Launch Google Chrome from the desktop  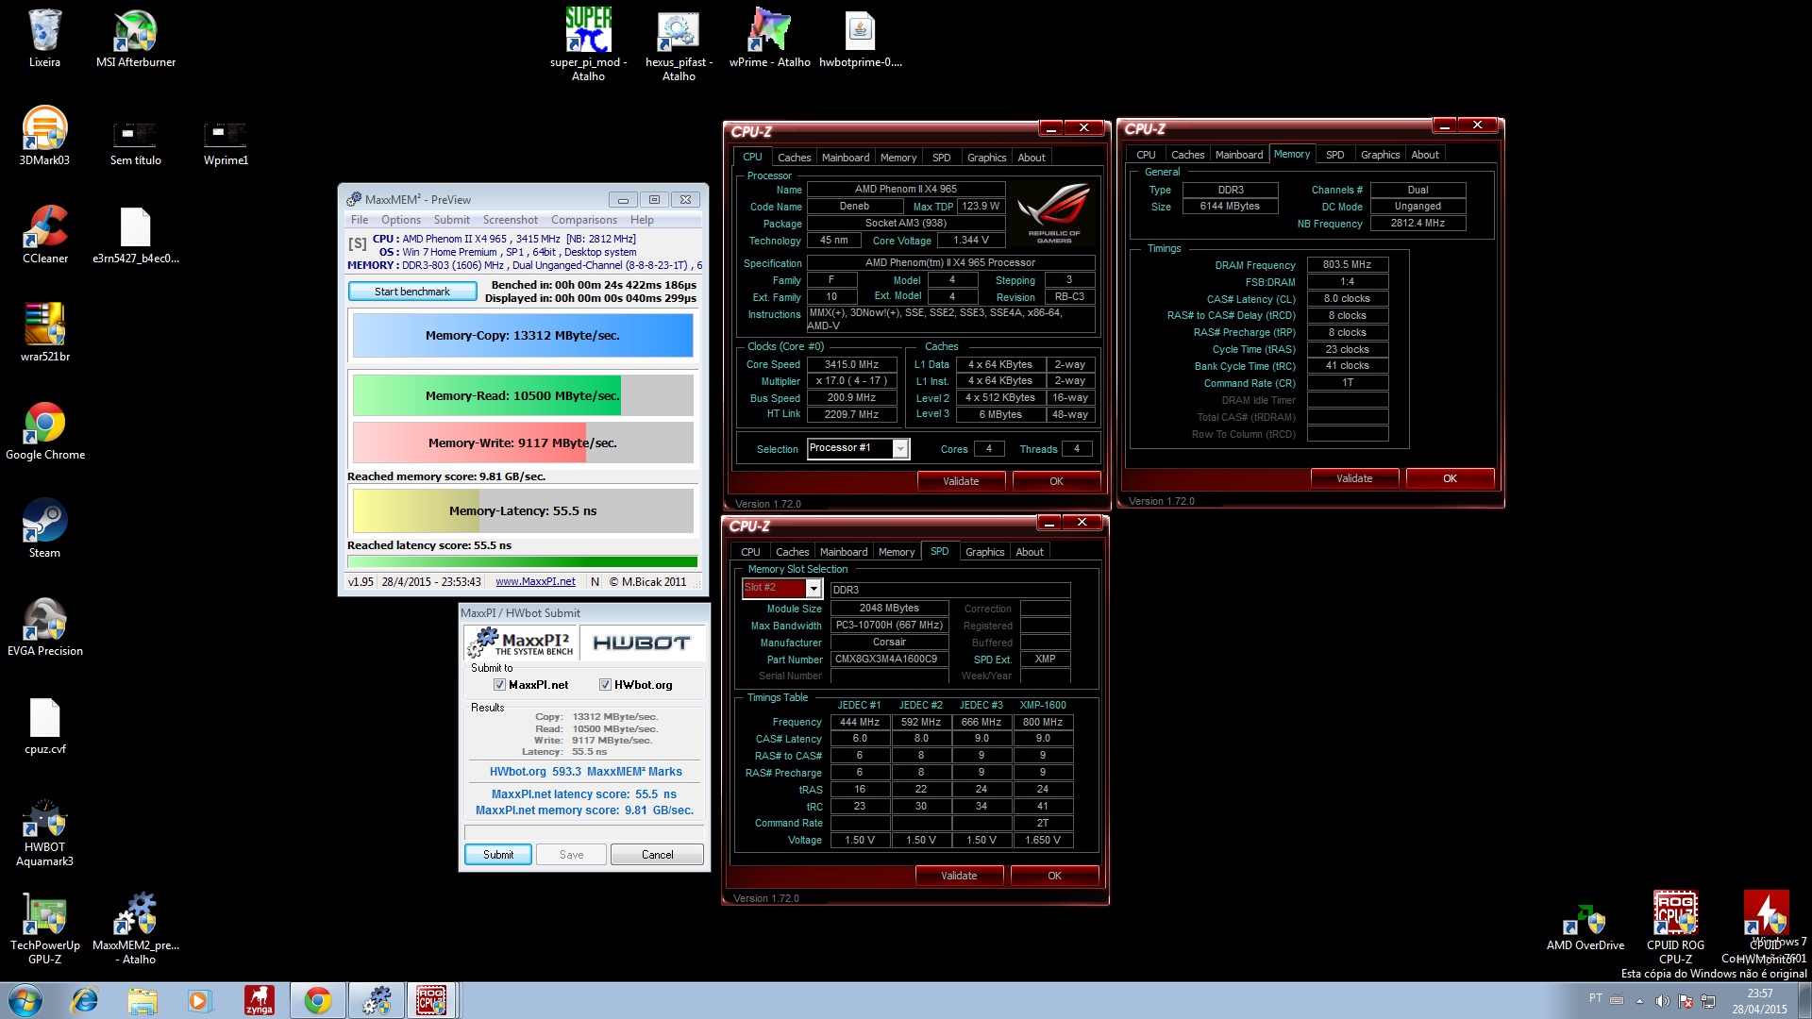click(44, 432)
